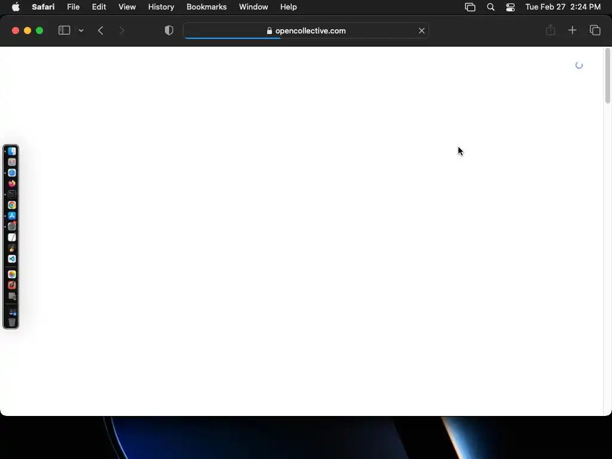Expand the tab group dropdown arrow
Image resolution: width=612 pixels, height=459 pixels.
(81, 30)
